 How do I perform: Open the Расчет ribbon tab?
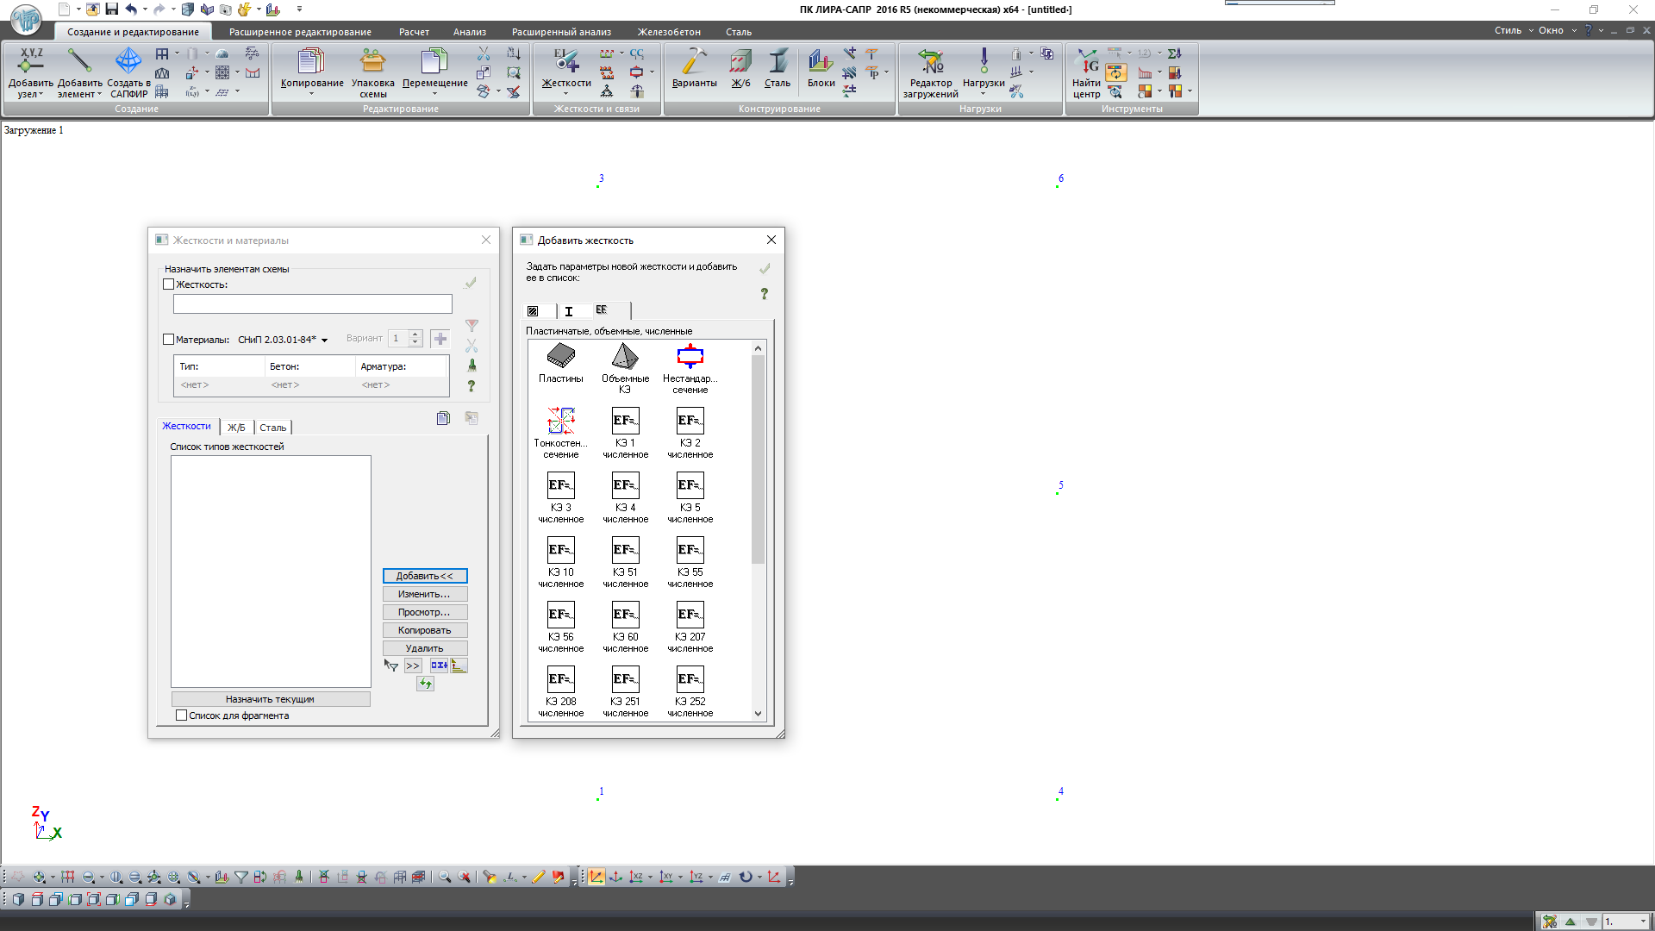414,32
